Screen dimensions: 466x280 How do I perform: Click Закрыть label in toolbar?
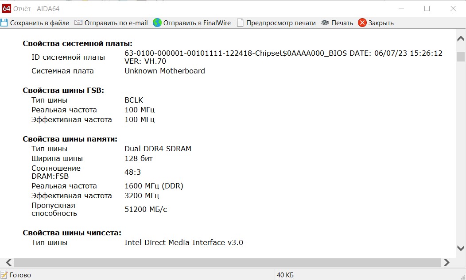click(381, 23)
